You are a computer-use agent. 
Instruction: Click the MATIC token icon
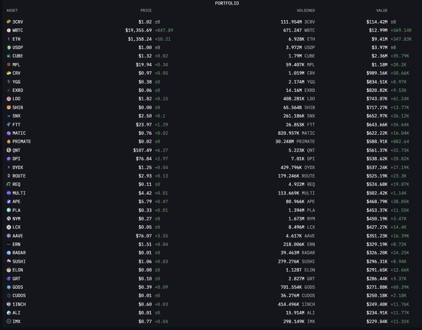(x=9, y=133)
